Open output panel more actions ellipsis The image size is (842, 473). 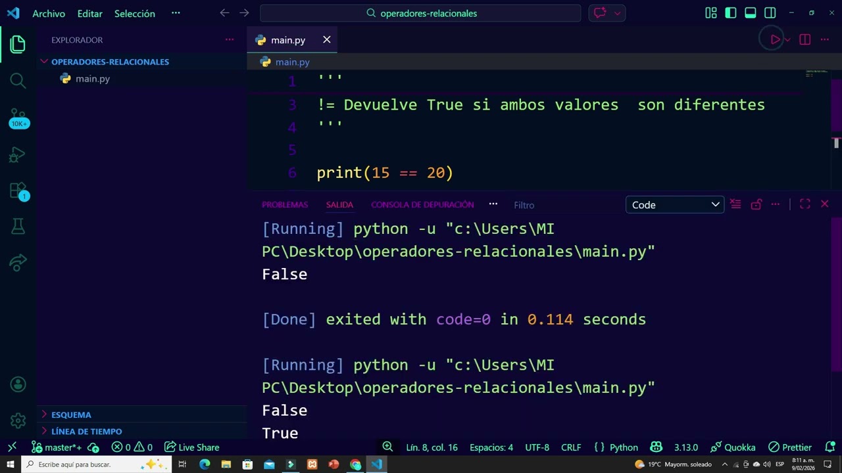tap(776, 204)
